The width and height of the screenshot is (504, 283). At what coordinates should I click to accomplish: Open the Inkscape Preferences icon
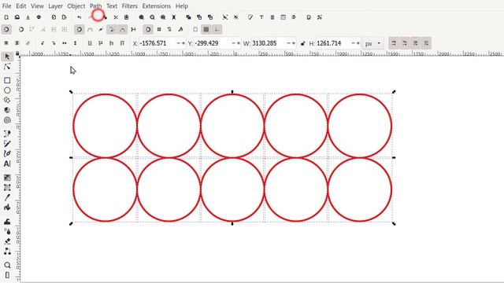coord(320,17)
